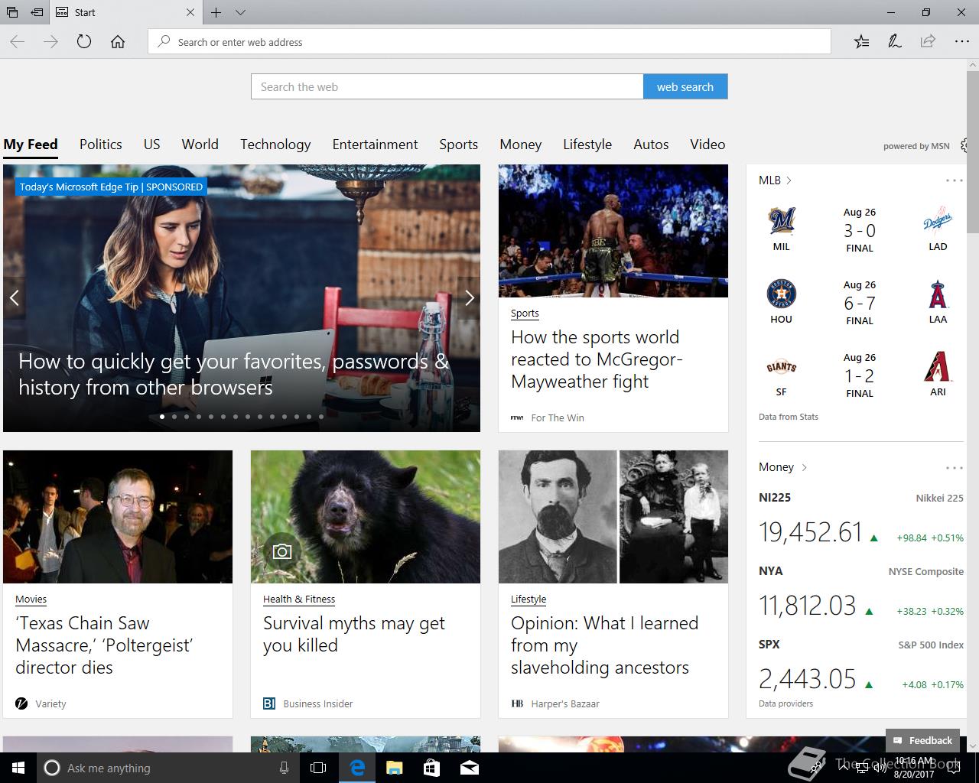Image resolution: width=979 pixels, height=783 pixels.
Task: Open the Windows Start menu
Action: [x=18, y=768]
